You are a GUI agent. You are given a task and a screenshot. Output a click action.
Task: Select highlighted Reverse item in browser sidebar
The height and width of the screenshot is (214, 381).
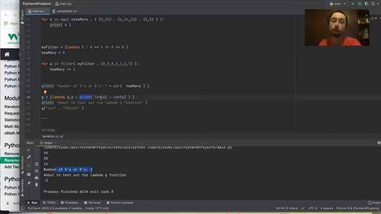(10, 160)
